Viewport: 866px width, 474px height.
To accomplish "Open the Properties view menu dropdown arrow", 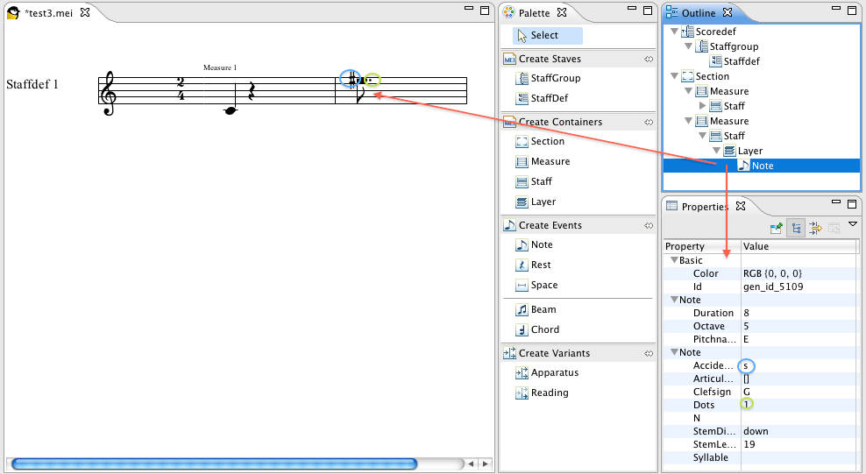I will (852, 225).
